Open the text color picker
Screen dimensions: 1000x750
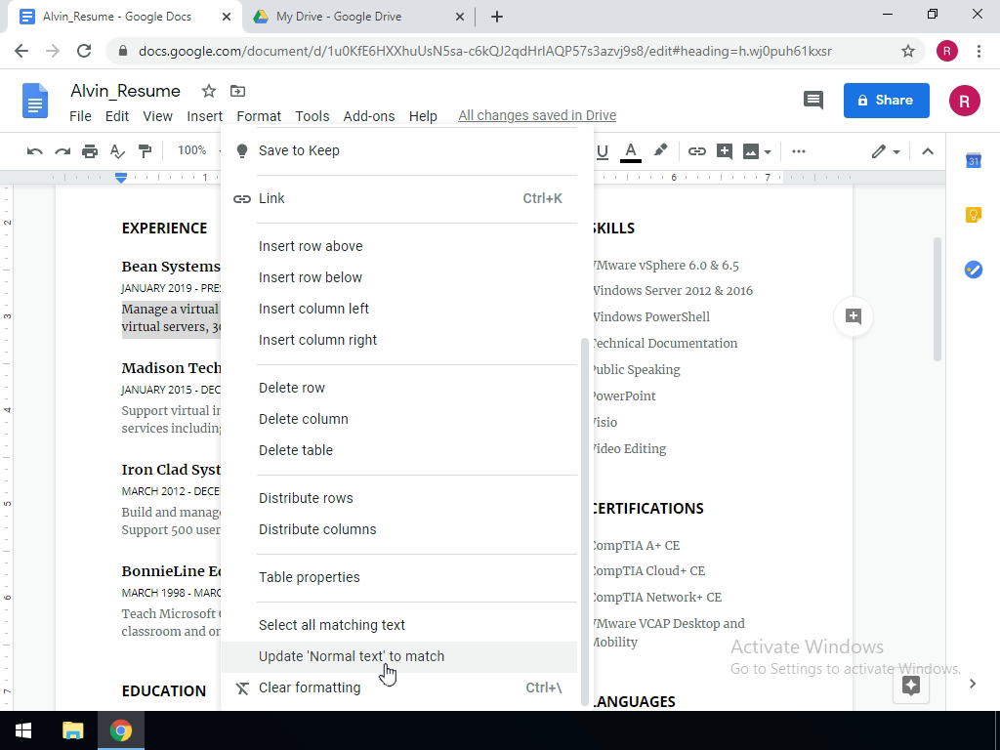631,151
